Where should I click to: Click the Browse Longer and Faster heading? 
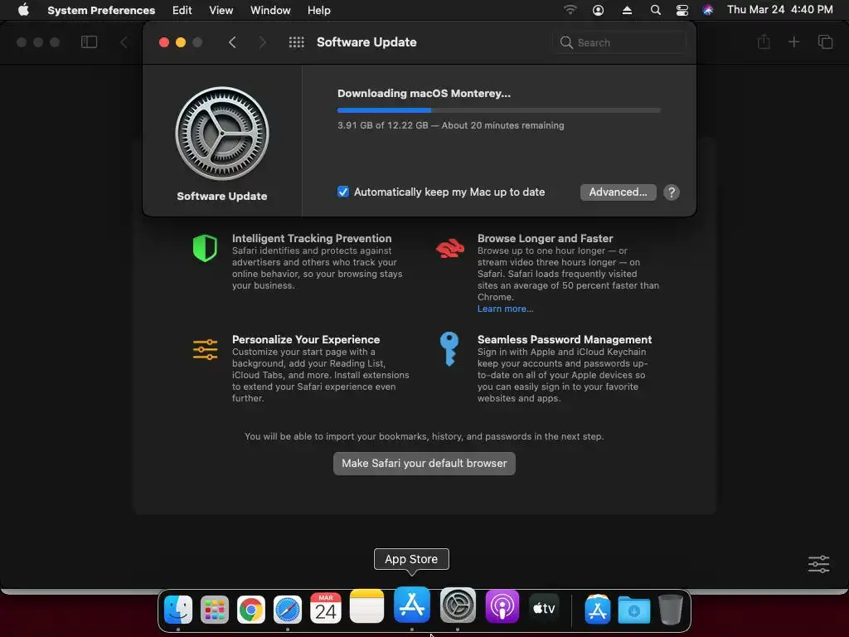(x=546, y=238)
